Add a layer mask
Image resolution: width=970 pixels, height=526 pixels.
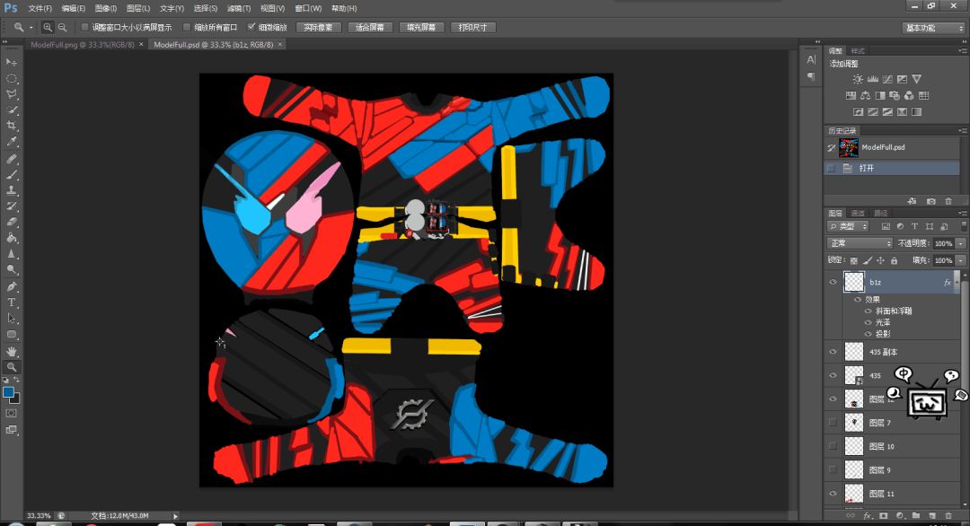(x=884, y=515)
